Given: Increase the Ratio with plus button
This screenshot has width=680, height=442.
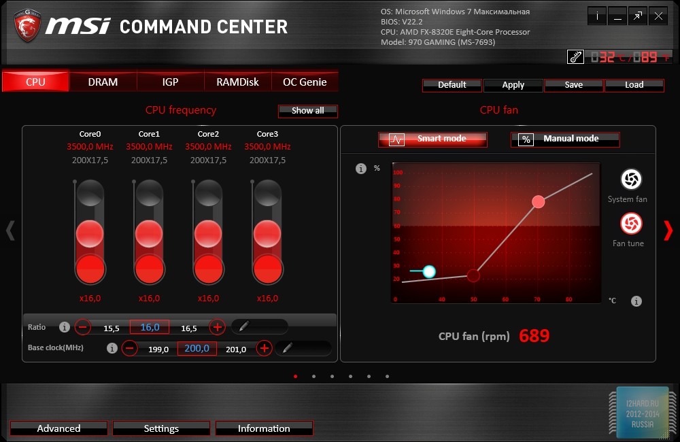Looking at the screenshot, I should tap(218, 327).
